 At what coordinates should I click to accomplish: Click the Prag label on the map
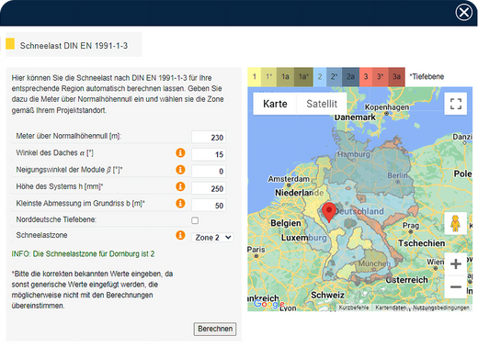point(411,226)
